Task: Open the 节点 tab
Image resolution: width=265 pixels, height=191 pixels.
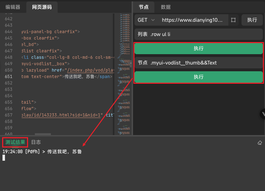Action: [144, 7]
